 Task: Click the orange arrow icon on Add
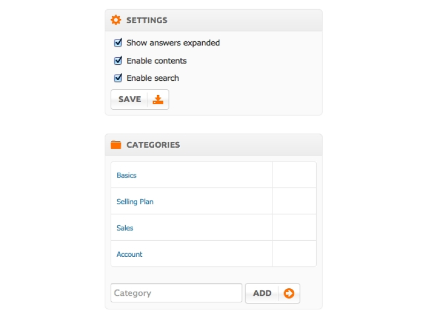tap(289, 293)
